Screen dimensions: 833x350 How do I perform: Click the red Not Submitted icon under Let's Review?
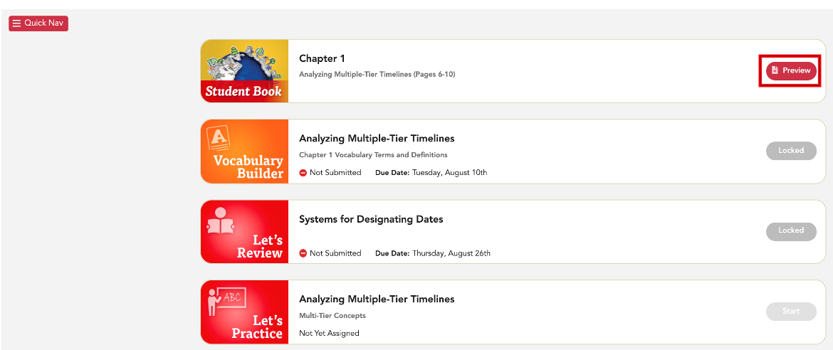coord(303,253)
